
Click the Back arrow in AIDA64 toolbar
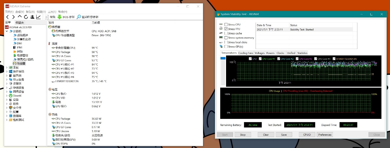8,17
